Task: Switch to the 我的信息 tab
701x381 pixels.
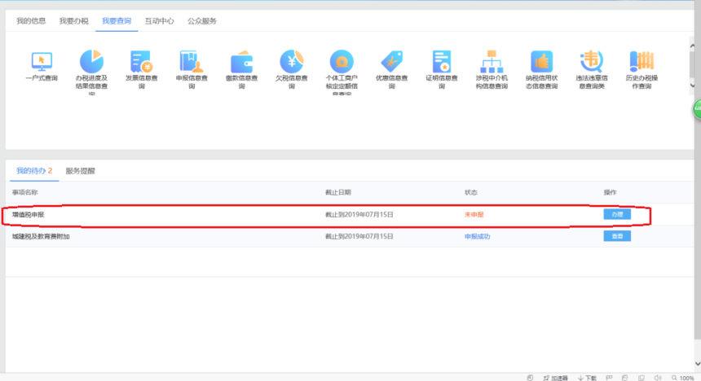Action: coord(31,20)
